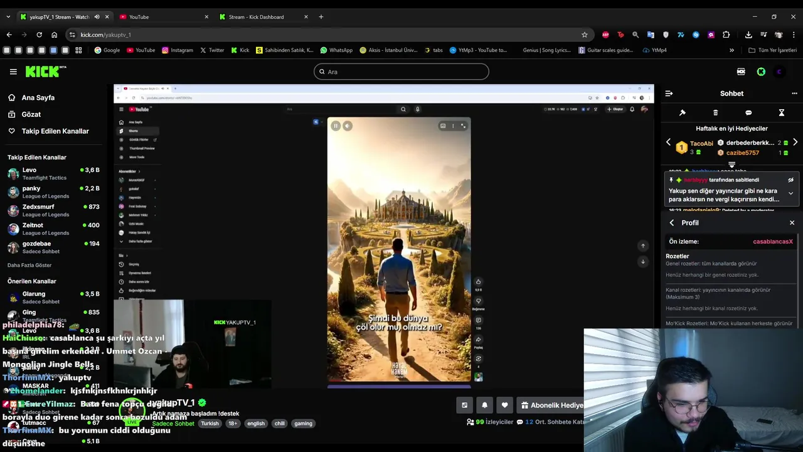
Task: Open Zeitnot channel in the sidebar
Action: 54,229
